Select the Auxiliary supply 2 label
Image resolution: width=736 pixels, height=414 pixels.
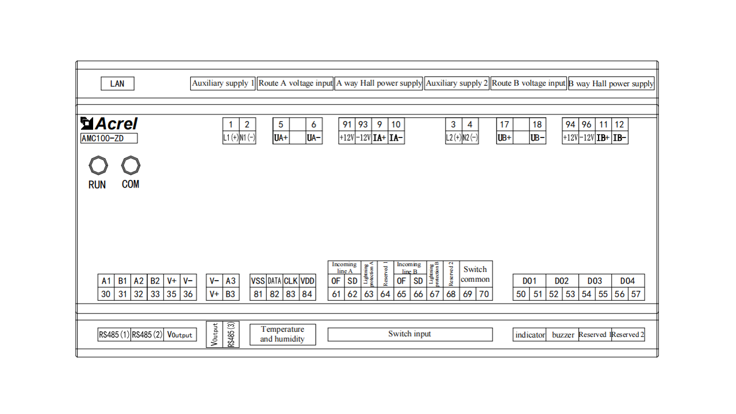[457, 83]
